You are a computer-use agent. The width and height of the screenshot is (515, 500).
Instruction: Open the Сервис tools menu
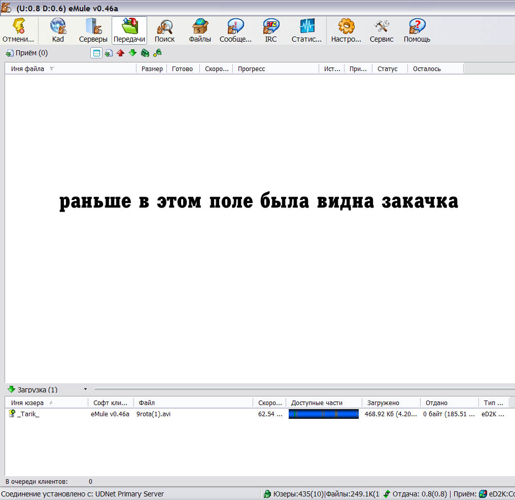[382, 30]
